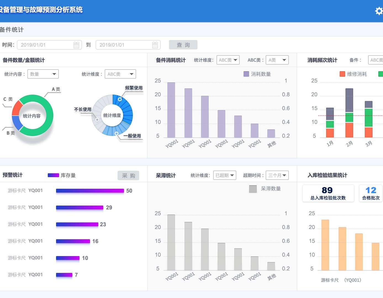Open the 统计维度 dropdown in 备件数量/金额统计
The height and width of the screenshot is (298, 383).
point(120,74)
